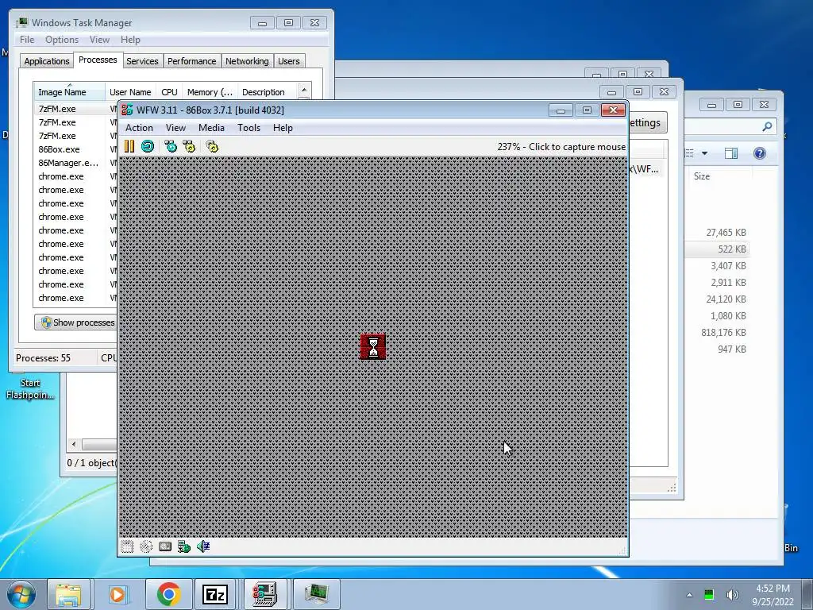Open the 86Box Media menu
The height and width of the screenshot is (610, 813).
[211, 128]
